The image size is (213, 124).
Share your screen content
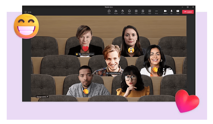pyautogui.click(x=178, y=11)
